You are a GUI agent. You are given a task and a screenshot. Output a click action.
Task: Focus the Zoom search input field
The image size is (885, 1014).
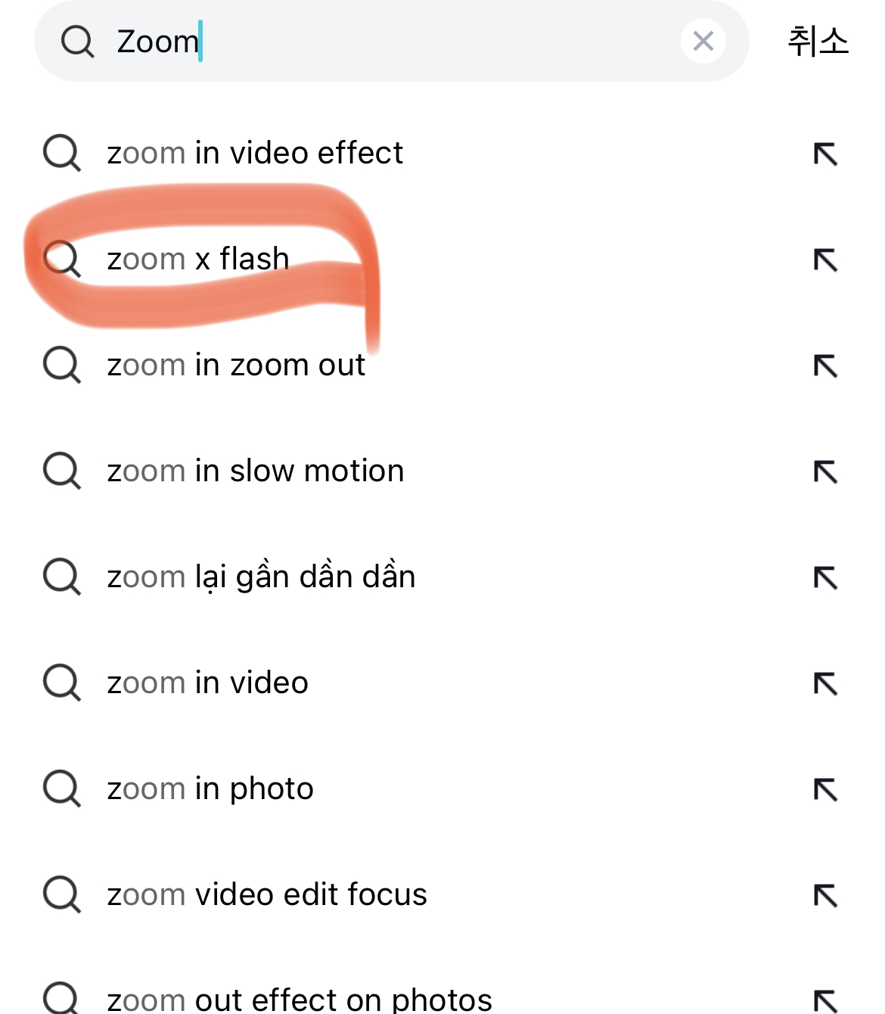pos(392,41)
